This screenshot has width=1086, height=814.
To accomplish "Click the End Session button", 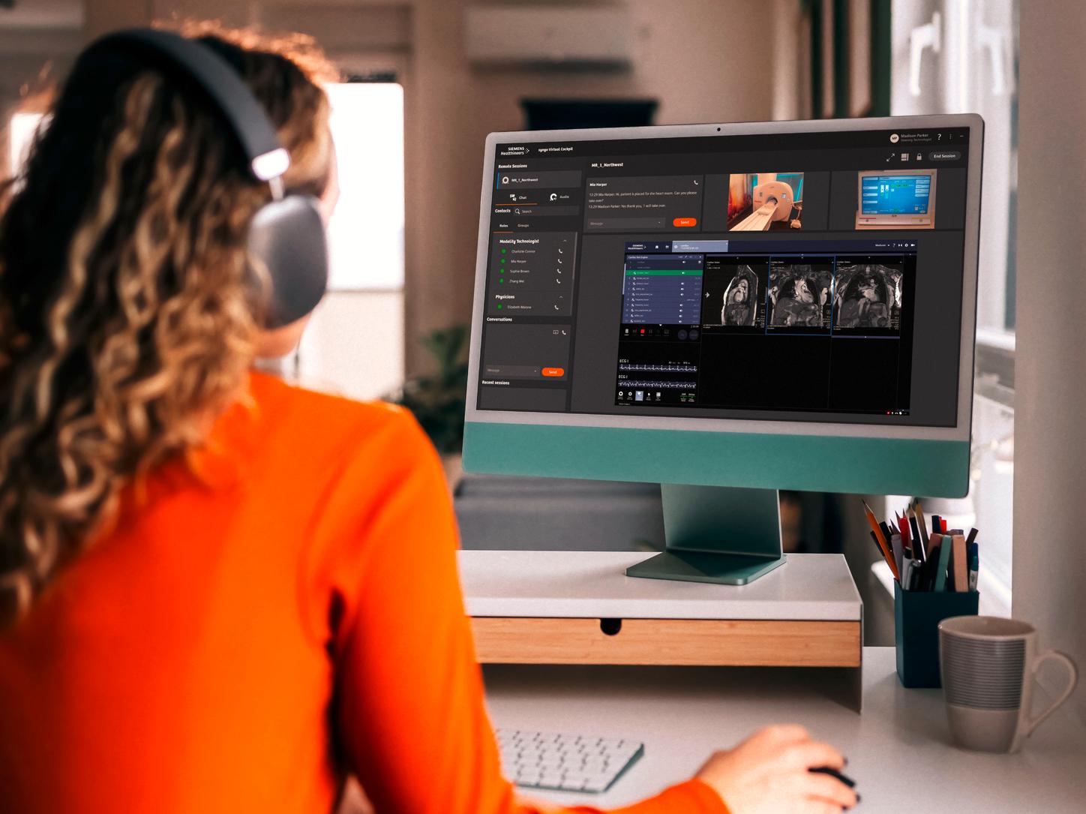I will tap(944, 156).
